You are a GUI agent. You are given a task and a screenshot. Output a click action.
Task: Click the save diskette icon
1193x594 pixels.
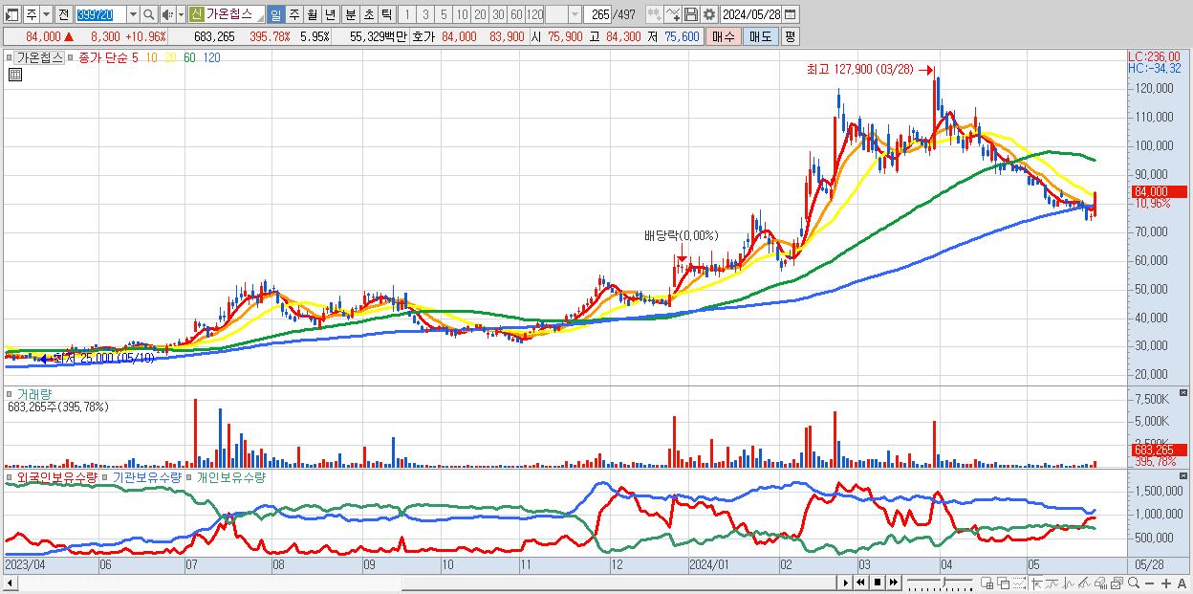pyautogui.click(x=691, y=14)
